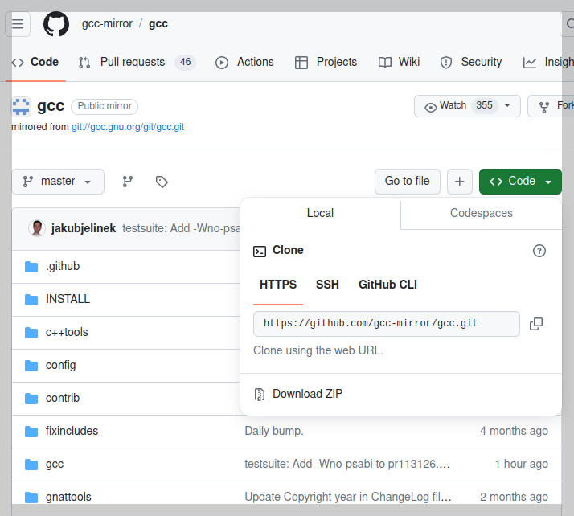This screenshot has width=574, height=516.
Task: Click the fixincludes folder icon
Action: pos(31,432)
